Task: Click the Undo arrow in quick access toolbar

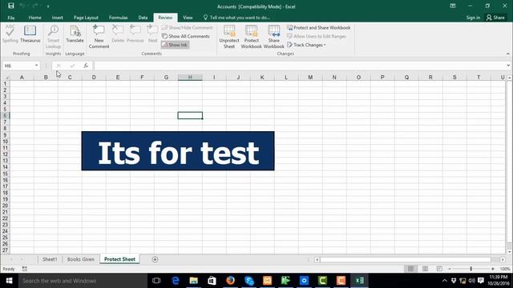Action: coord(22,6)
